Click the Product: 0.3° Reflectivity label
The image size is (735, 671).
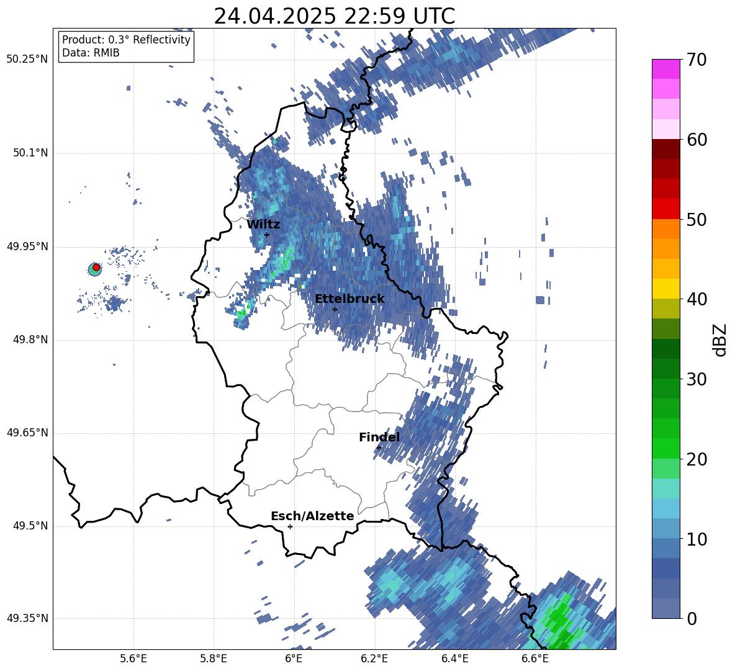[x=126, y=40]
